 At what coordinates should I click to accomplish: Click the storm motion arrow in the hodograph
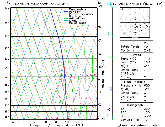136,26
